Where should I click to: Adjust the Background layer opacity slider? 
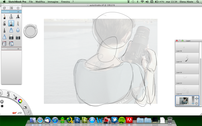pos(193,101)
